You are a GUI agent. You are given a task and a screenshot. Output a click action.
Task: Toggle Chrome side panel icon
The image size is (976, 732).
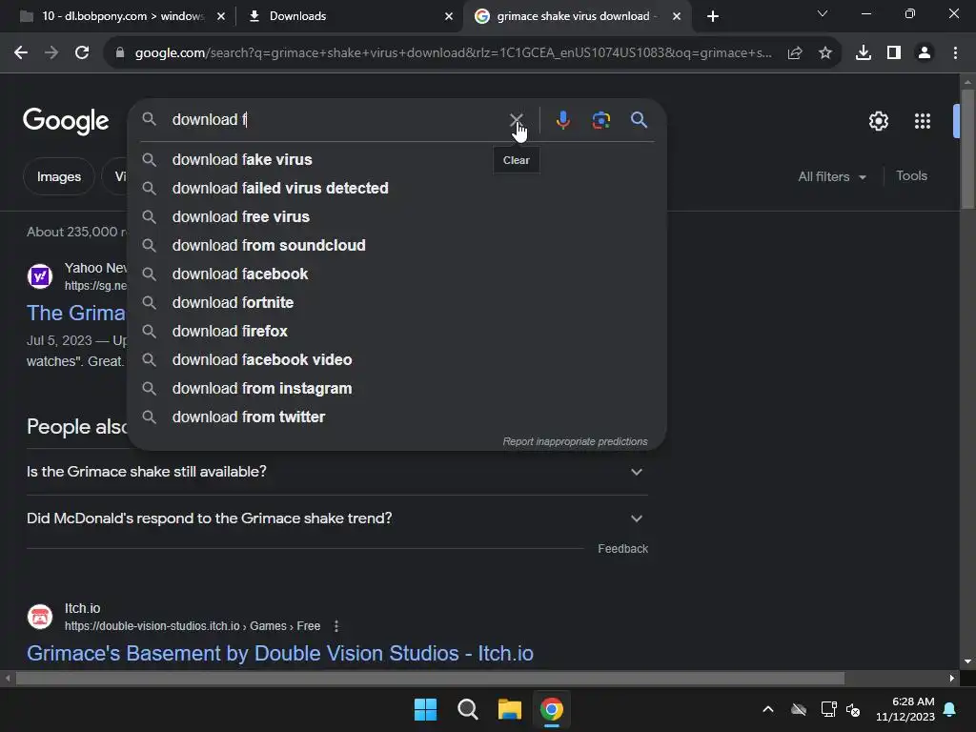click(894, 53)
